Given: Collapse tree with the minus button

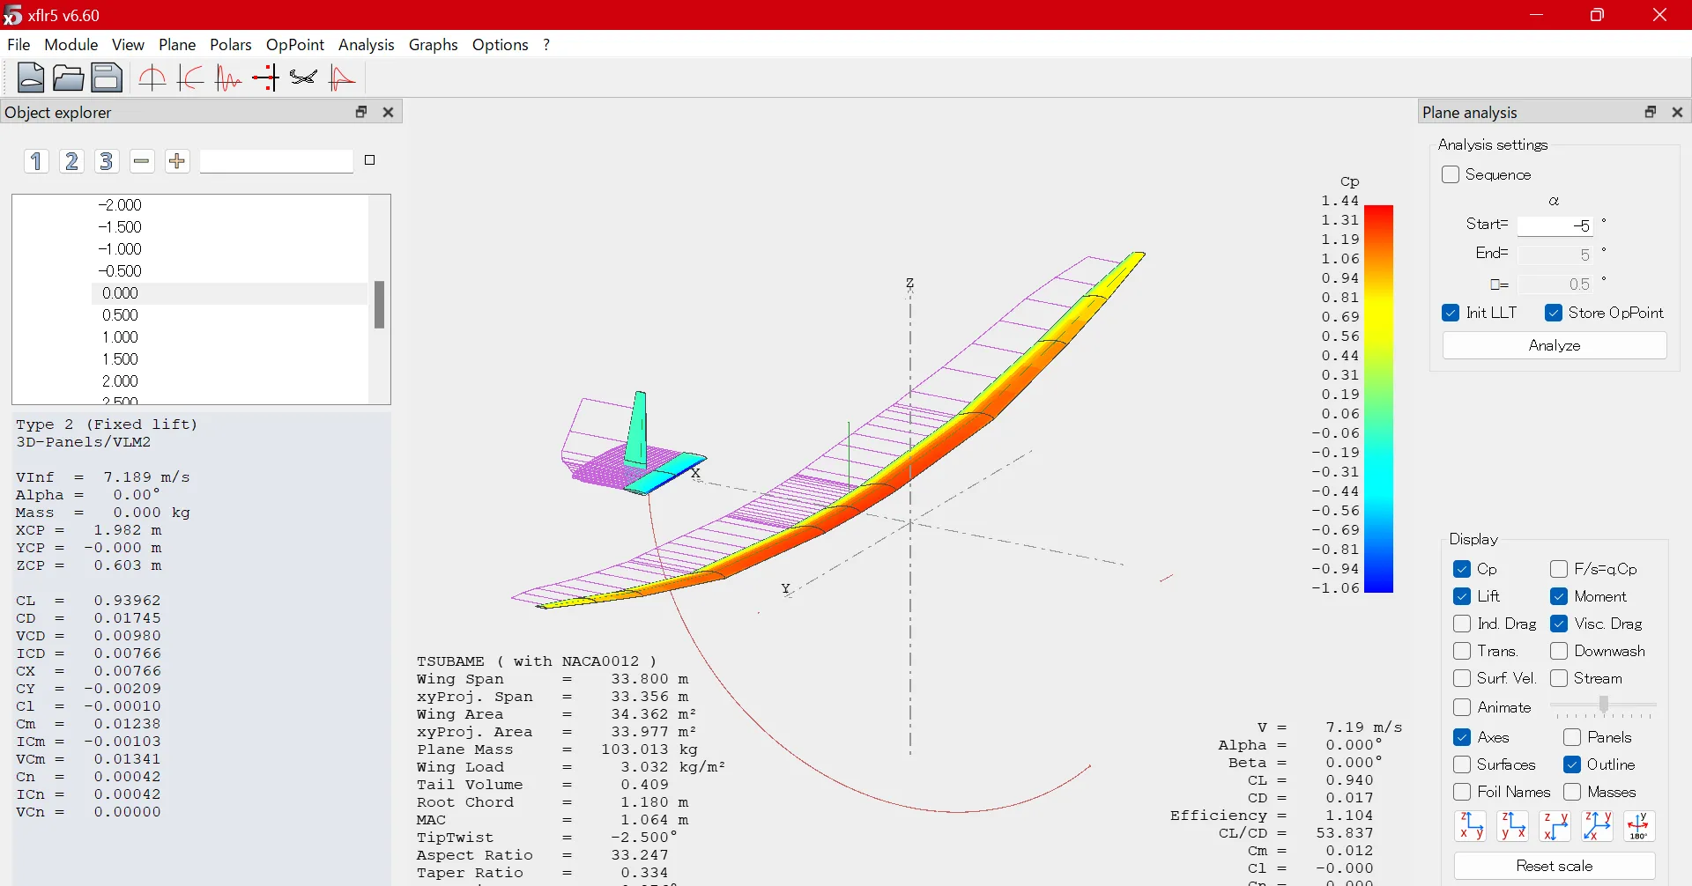Looking at the screenshot, I should click(x=142, y=161).
